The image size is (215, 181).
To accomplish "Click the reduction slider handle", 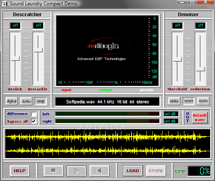I will pyautogui.click(x=200, y=69).
